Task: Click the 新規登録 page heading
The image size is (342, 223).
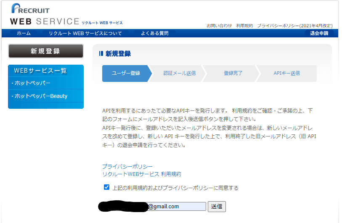Action: tap(118, 54)
